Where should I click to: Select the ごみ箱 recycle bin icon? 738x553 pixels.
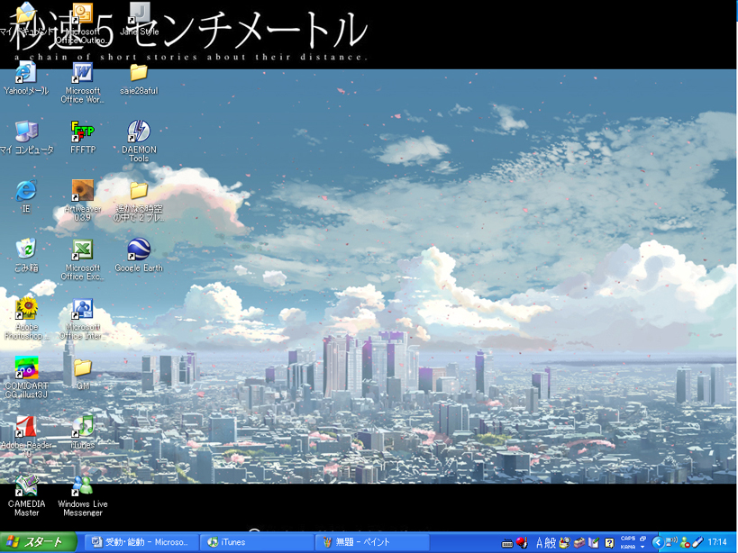(x=26, y=256)
